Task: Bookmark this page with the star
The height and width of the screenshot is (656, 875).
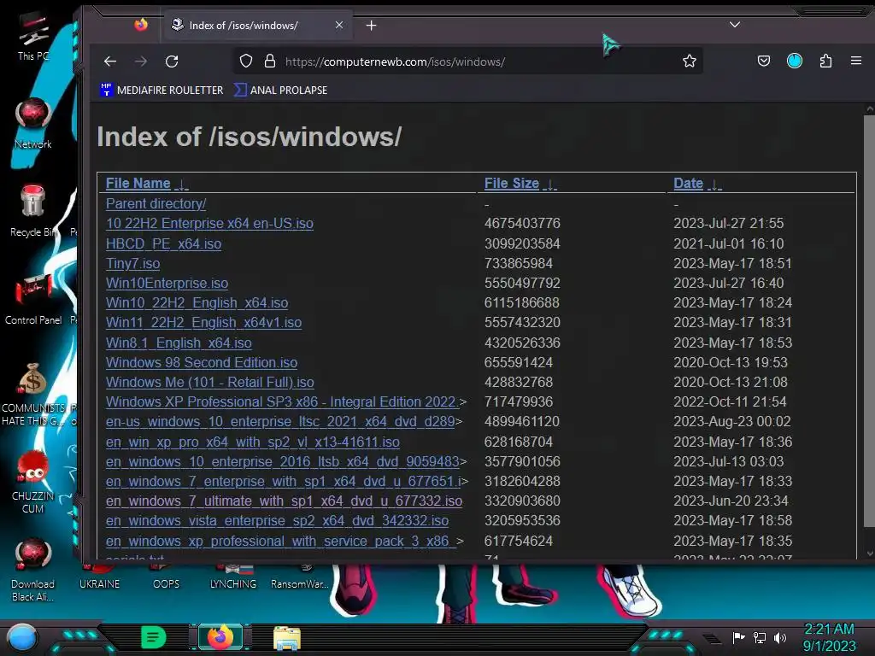Action: pyautogui.click(x=690, y=61)
